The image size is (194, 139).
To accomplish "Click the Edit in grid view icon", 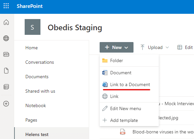I will (180, 47).
